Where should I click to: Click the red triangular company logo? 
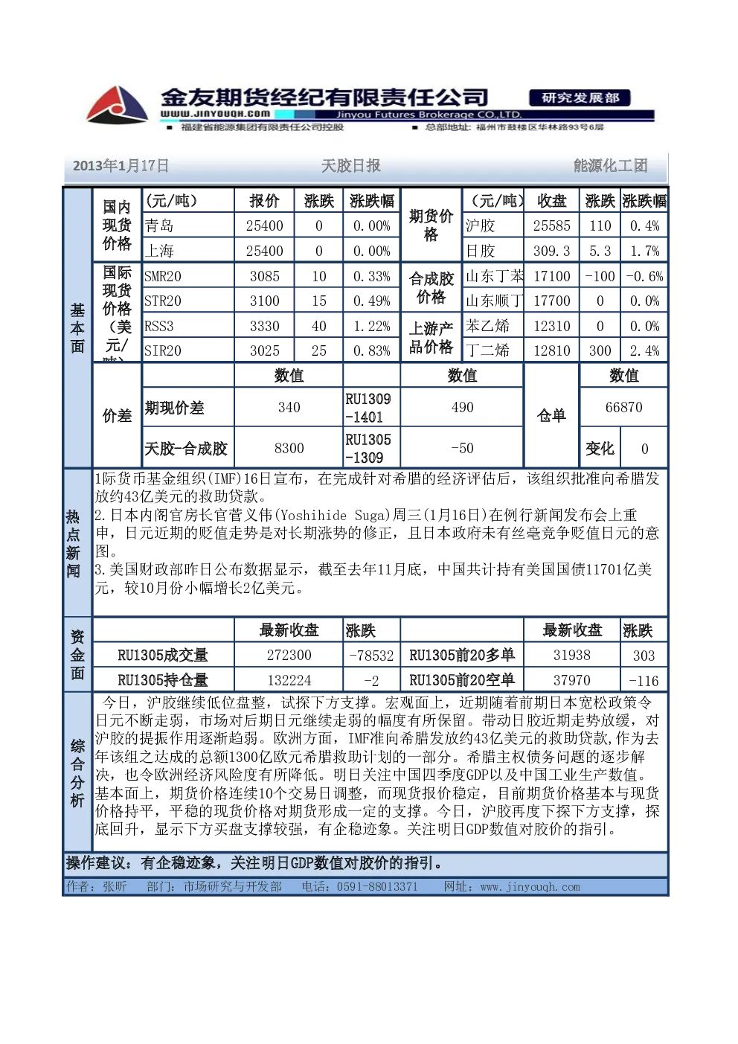[118, 104]
